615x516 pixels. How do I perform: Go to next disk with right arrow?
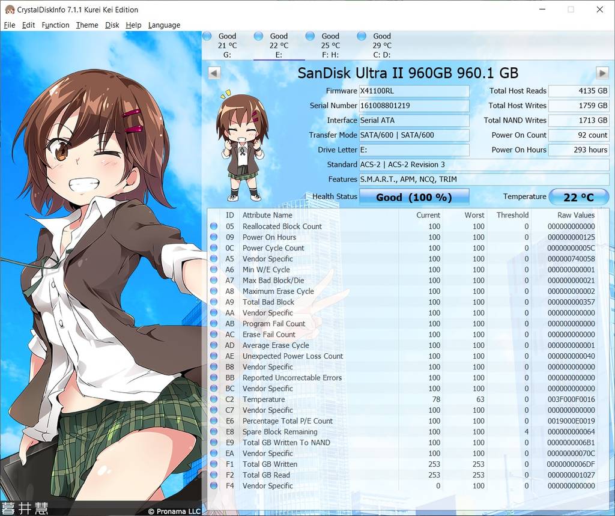[602, 73]
